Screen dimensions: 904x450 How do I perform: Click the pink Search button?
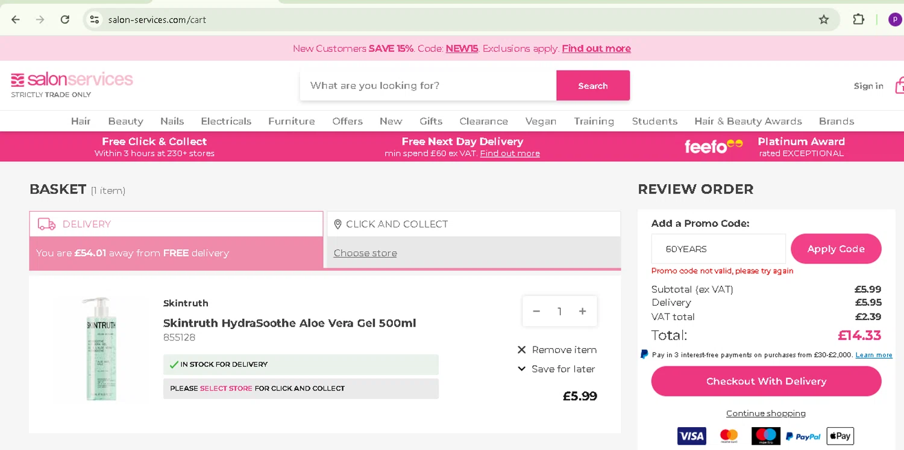point(593,85)
